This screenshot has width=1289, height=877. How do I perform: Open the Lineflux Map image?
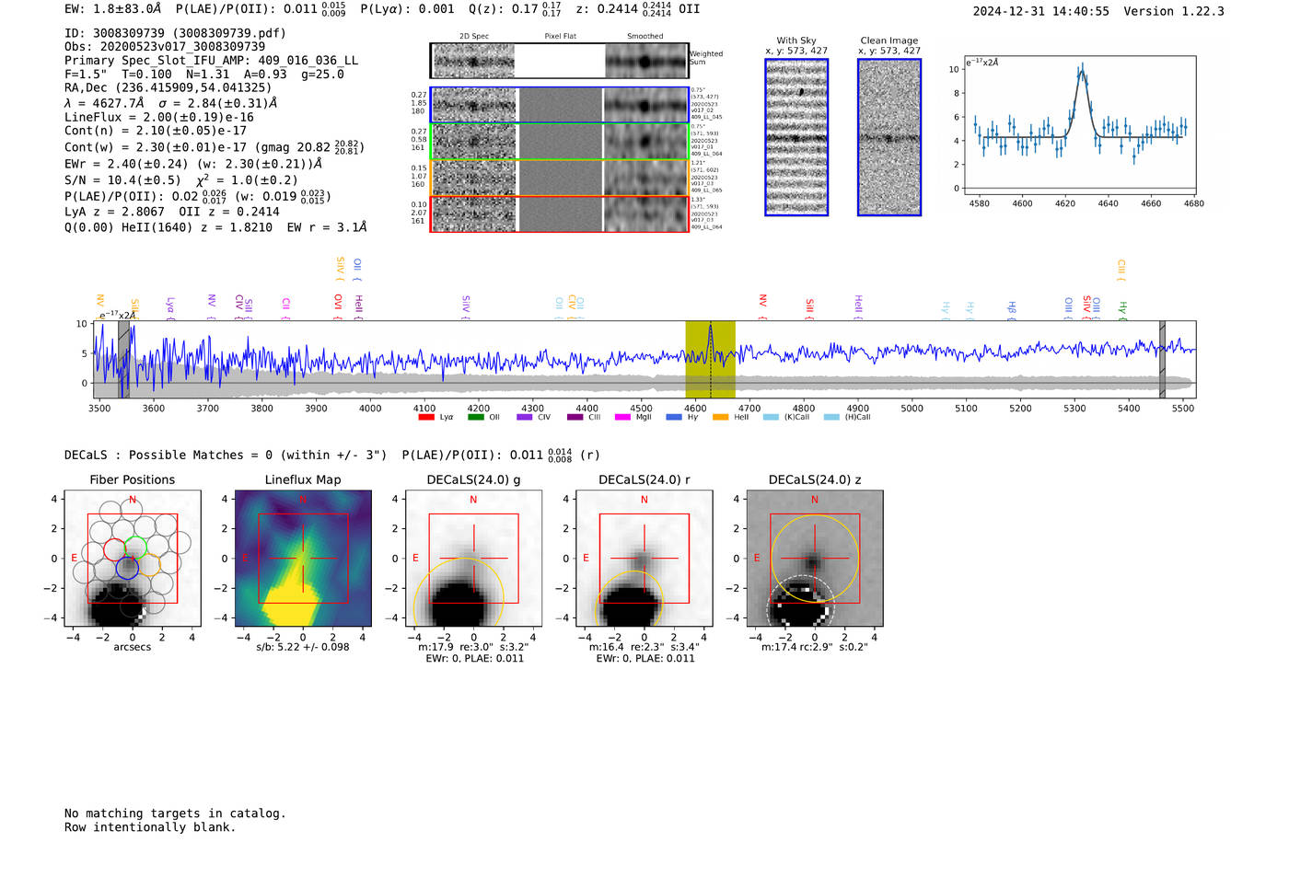pos(303,559)
